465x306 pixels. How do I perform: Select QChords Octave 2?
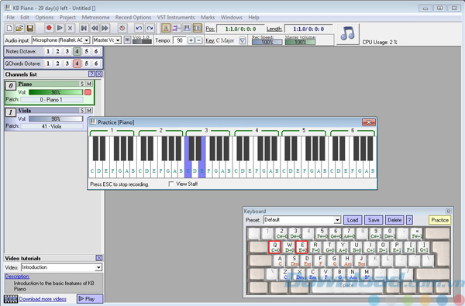[57, 64]
